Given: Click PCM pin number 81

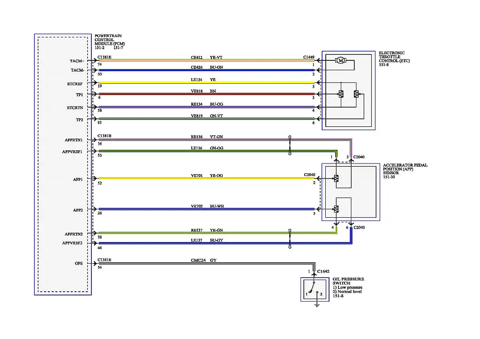Looking at the screenshot, I should point(100,123).
